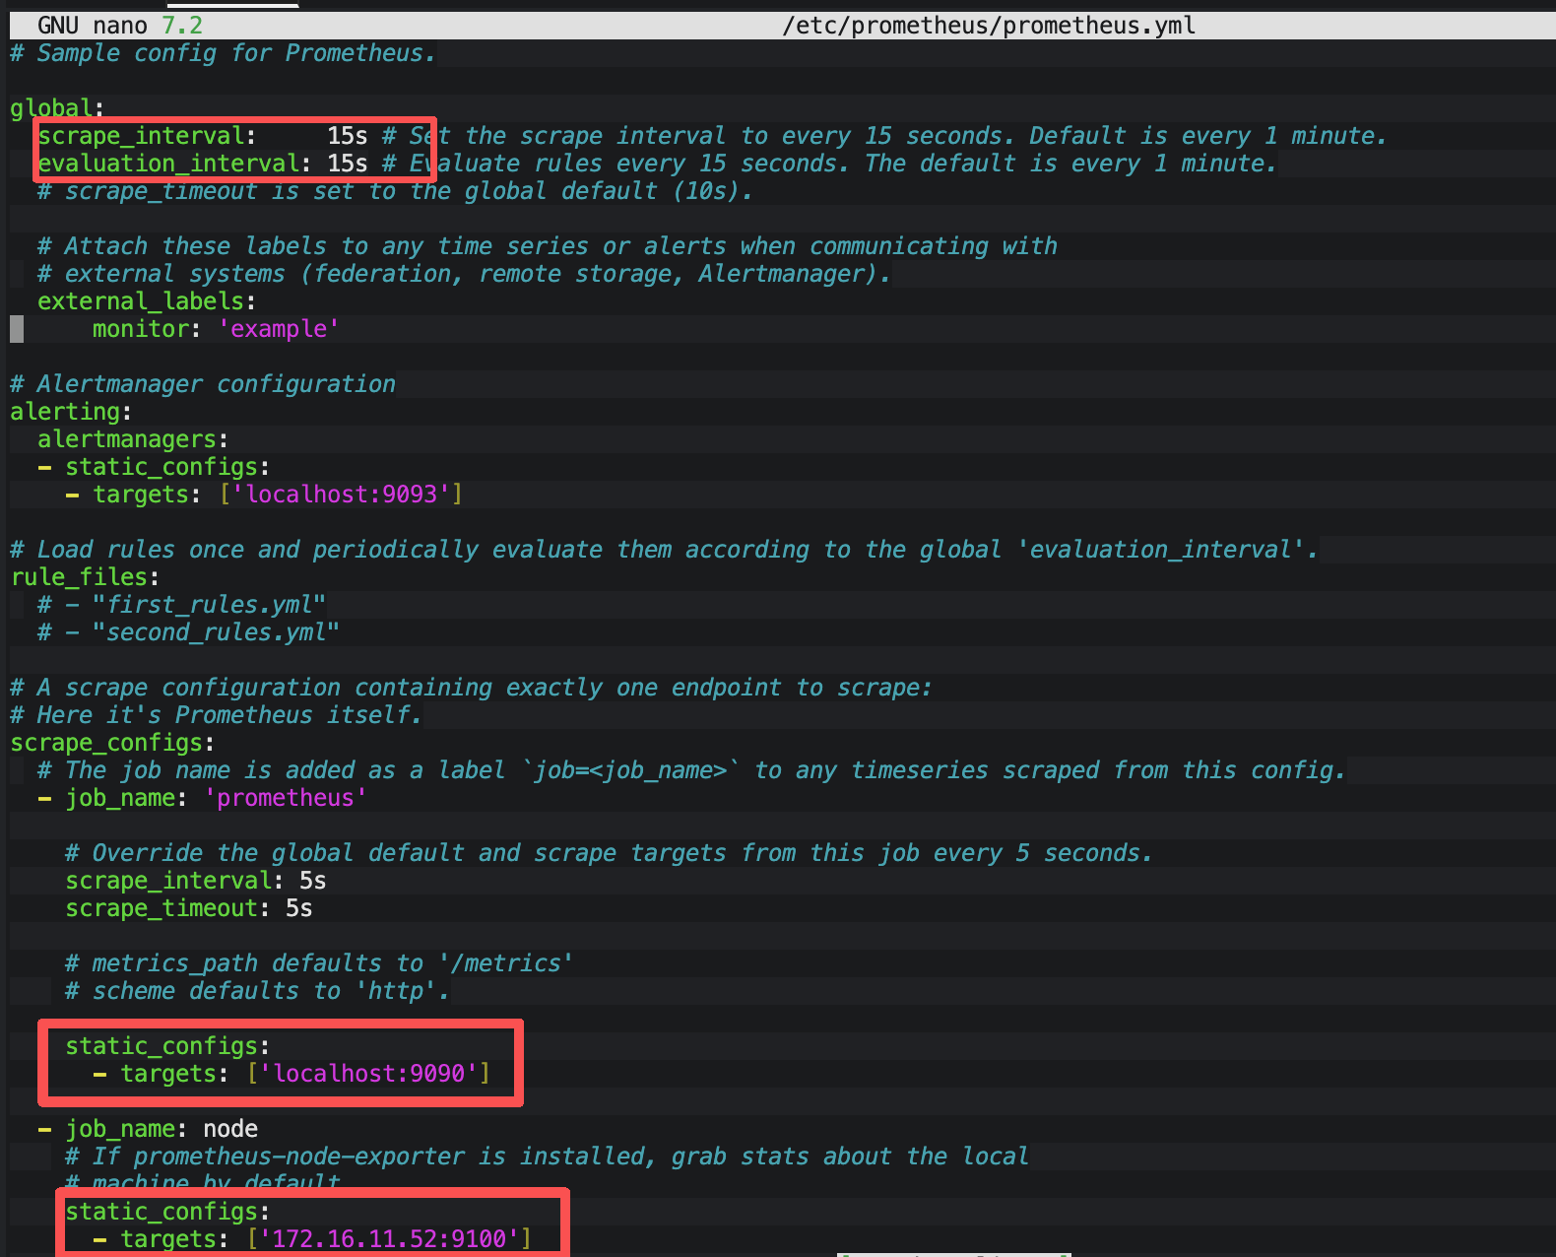Click the scrape_configs section heading
Screen dimensions: 1556x1257
click(106, 743)
